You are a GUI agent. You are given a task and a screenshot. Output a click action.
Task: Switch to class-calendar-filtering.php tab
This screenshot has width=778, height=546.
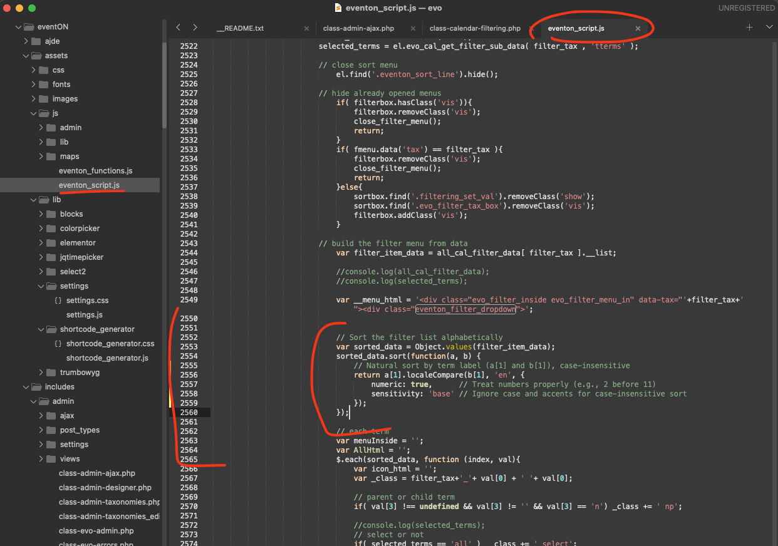pos(475,29)
